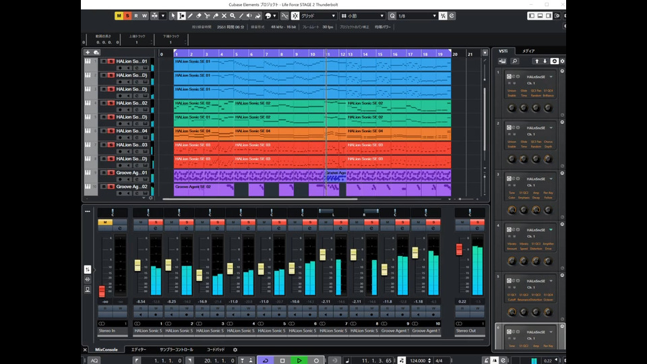Image resolution: width=647 pixels, height=364 pixels.
Task: Toggle yellow Mute on Stereo In channel
Action: click(x=105, y=222)
